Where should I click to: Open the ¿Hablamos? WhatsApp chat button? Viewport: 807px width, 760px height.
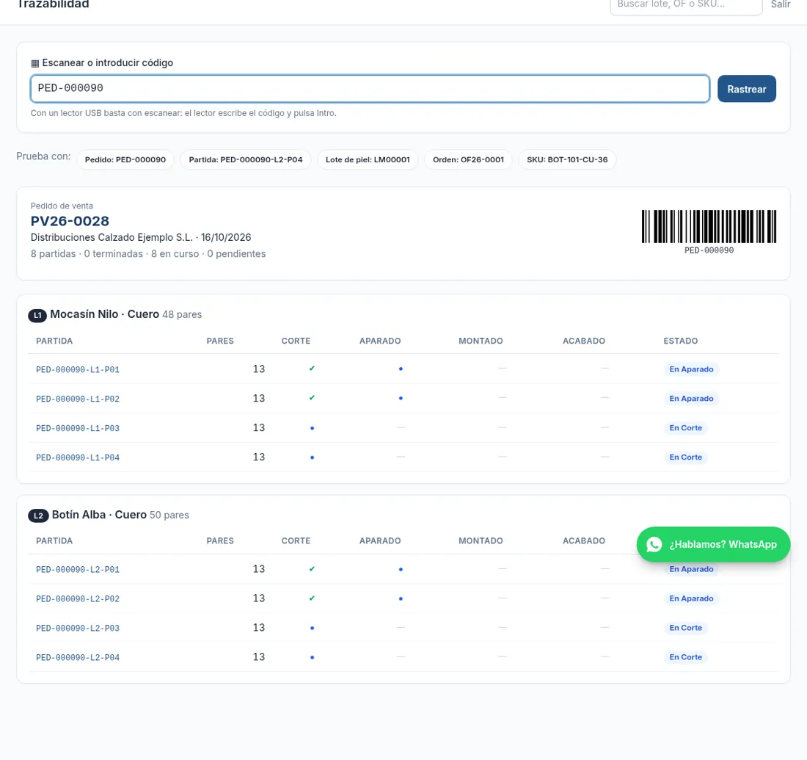click(x=713, y=545)
